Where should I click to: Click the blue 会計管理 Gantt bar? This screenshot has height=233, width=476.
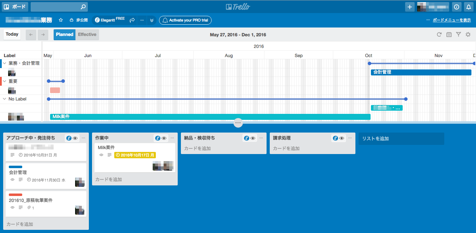pyautogui.click(x=421, y=72)
